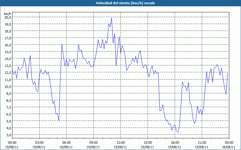The image size is (241, 150).
Task: Click the "15/08/11" date beneath 12:00
Action: (x=120, y=147)
